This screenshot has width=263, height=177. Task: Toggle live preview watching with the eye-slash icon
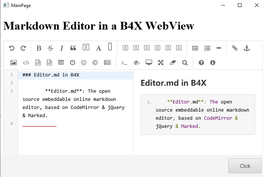(136, 63)
